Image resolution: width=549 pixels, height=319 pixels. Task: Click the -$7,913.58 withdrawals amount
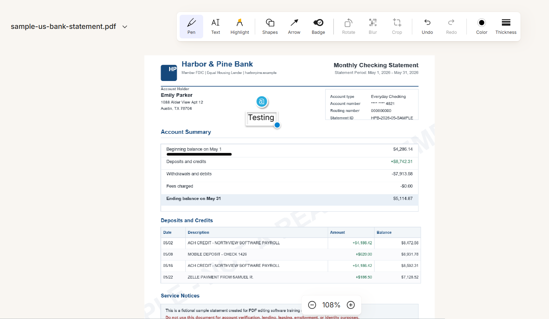(402, 174)
